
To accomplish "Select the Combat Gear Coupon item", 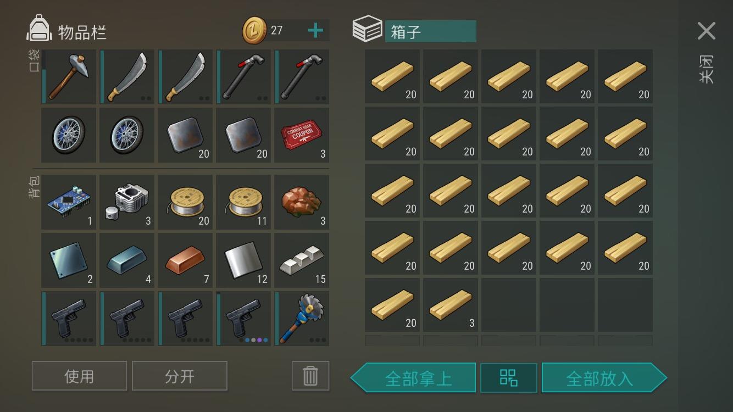I will click(x=302, y=135).
